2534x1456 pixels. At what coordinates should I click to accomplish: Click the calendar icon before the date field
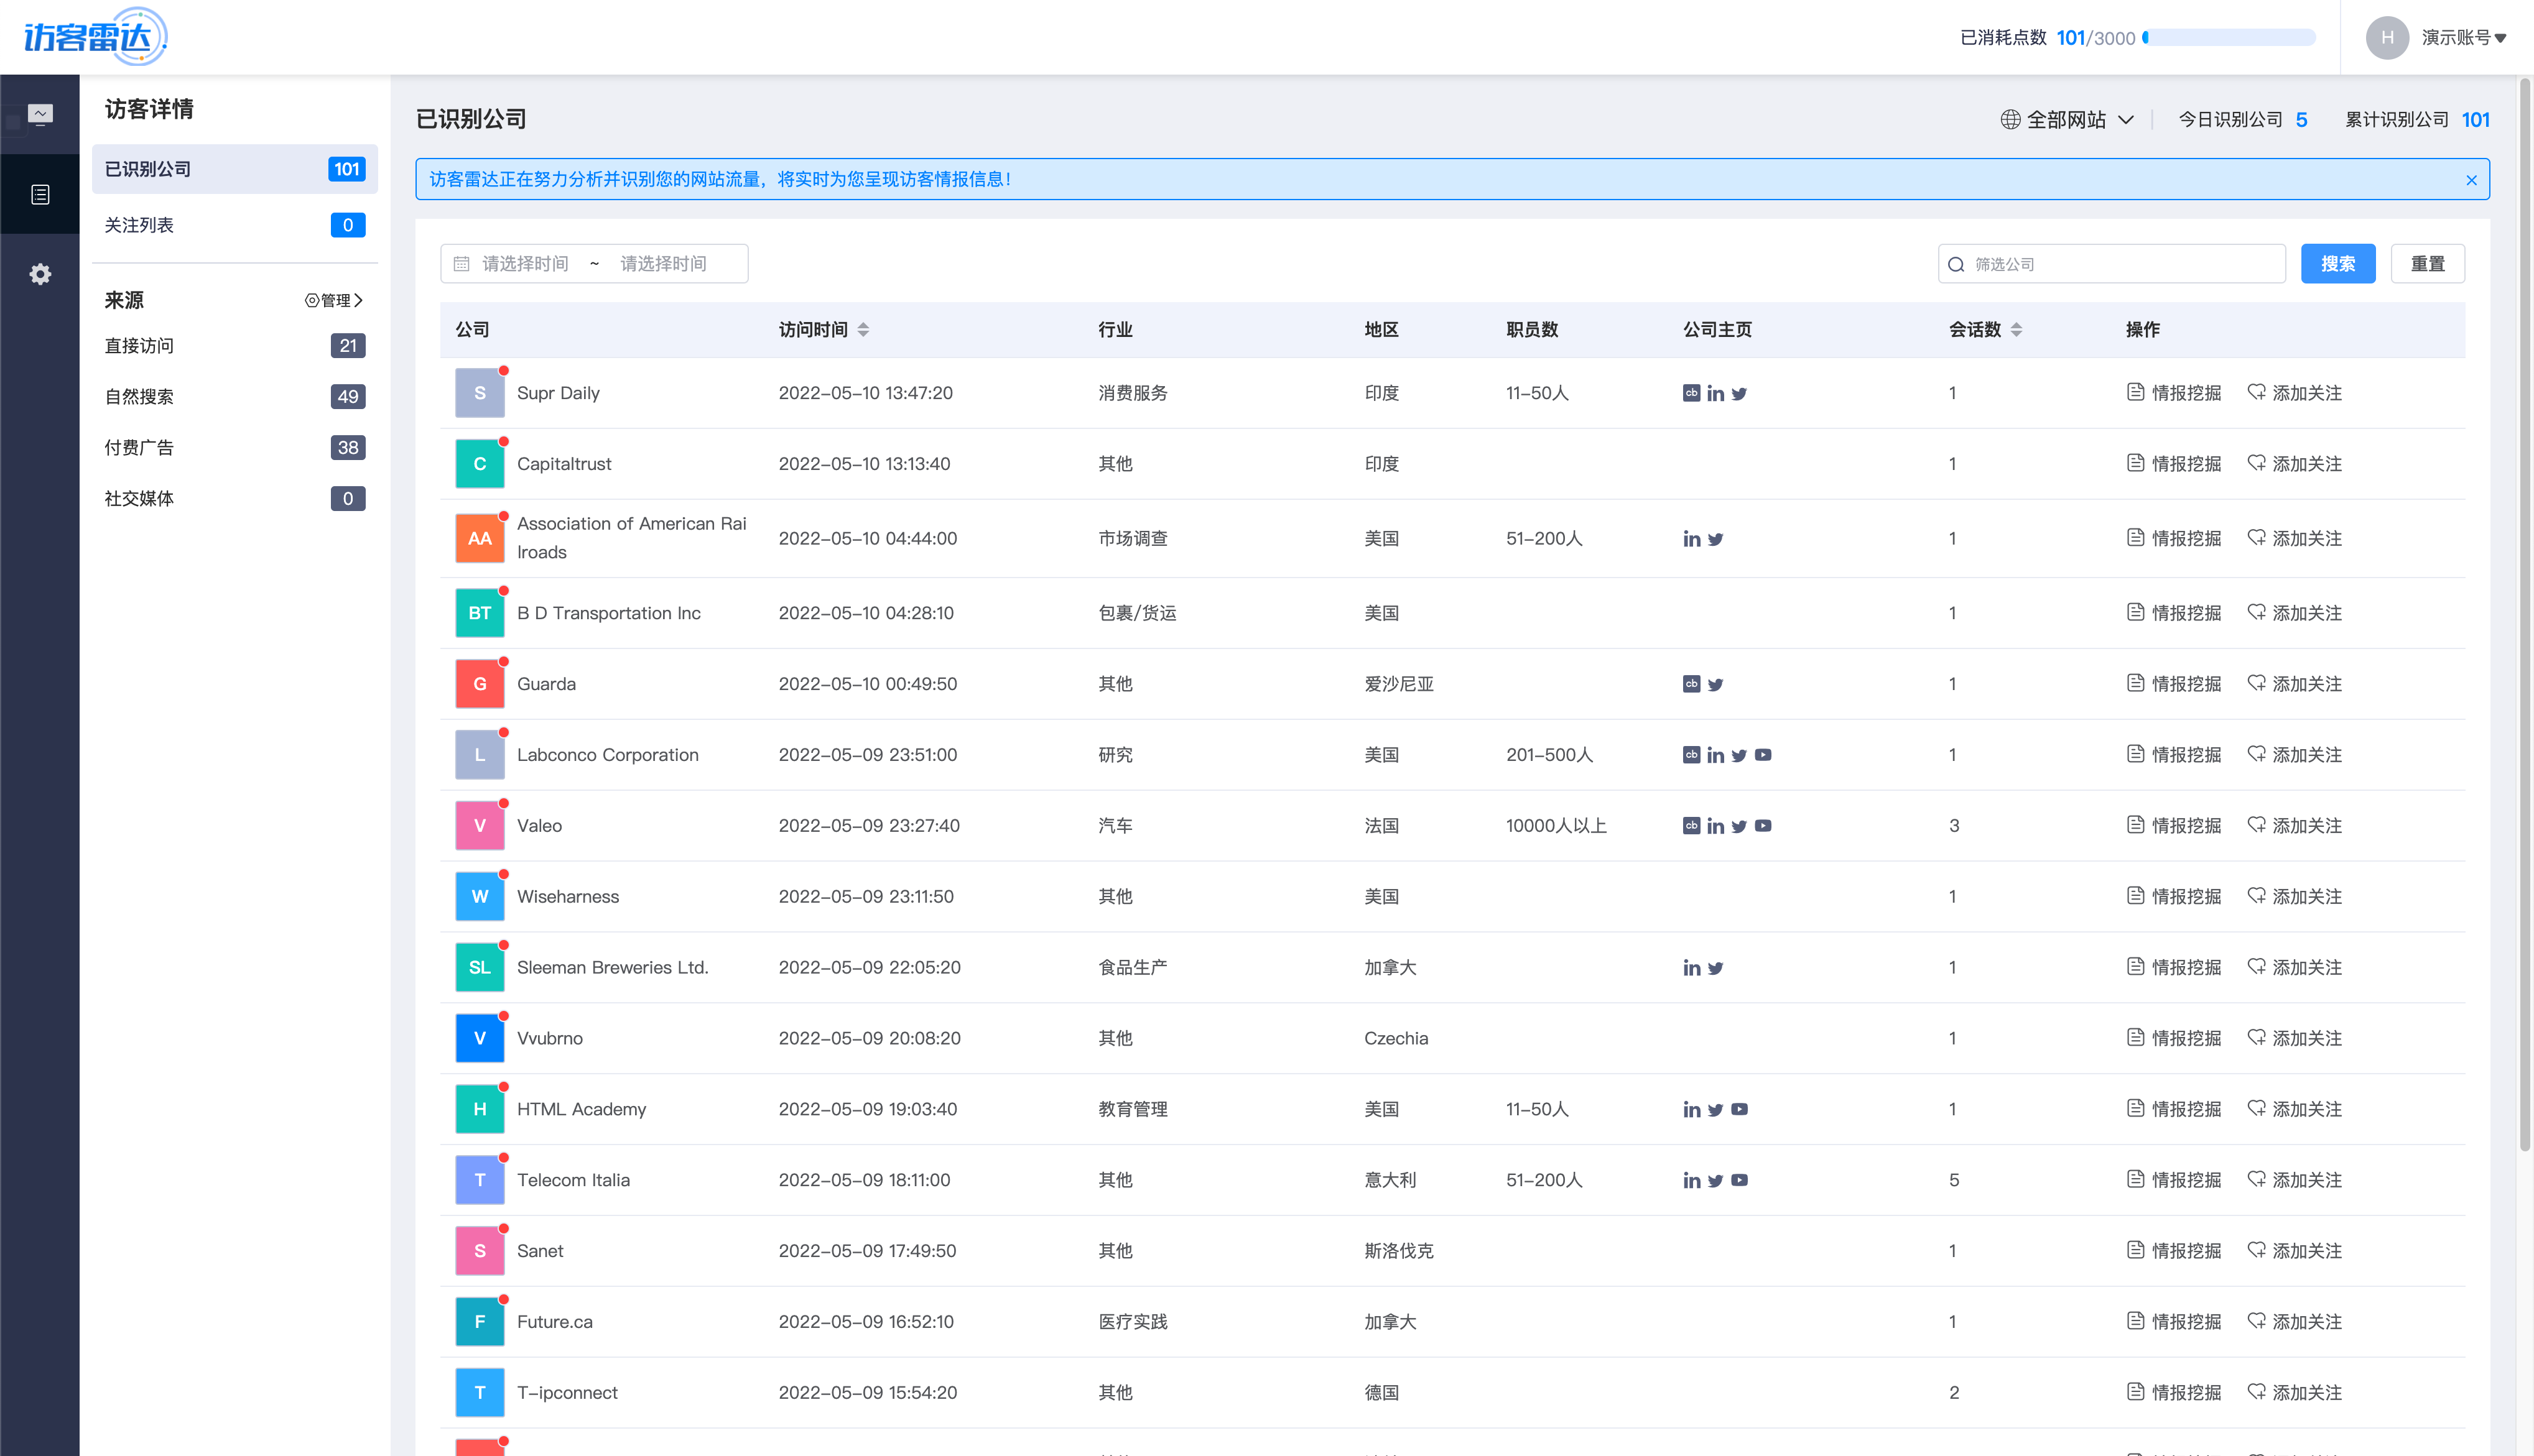click(x=461, y=263)
